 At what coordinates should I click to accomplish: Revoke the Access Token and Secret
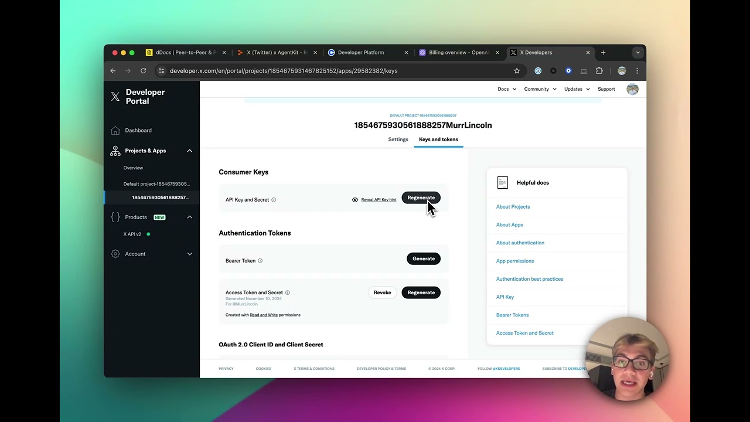coord(382,292)
